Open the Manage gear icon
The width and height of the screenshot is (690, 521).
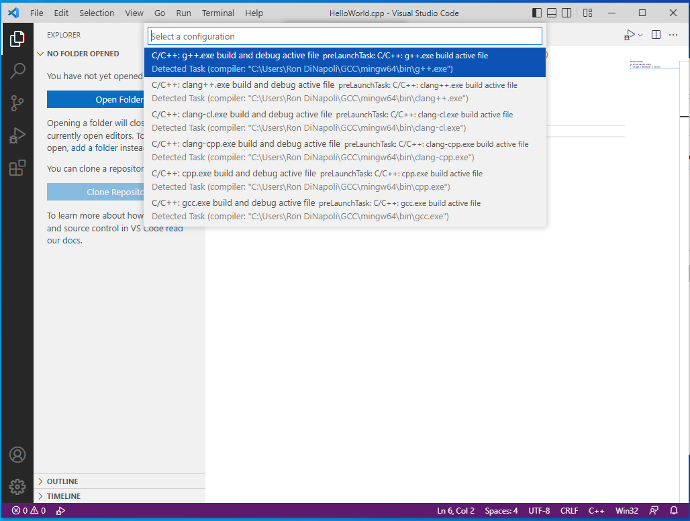click(17, 486)
